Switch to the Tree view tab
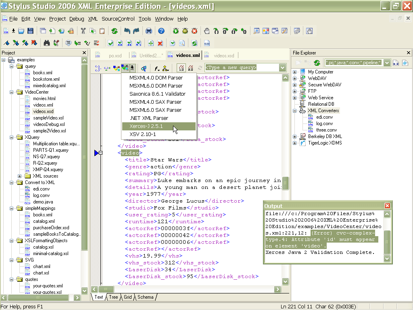The height and width of the screenshot is (310, 413). pos(113,297)
